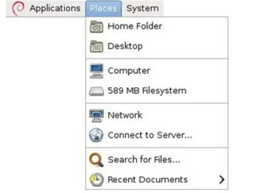Choose Search for Files... entry
Viewport: 257px width, 193px height.
144,160
